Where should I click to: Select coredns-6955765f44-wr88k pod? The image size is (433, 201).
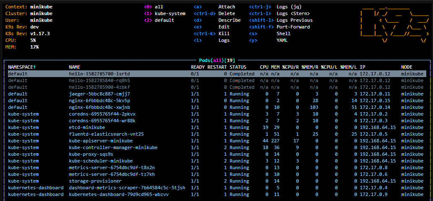coord(215,121)
